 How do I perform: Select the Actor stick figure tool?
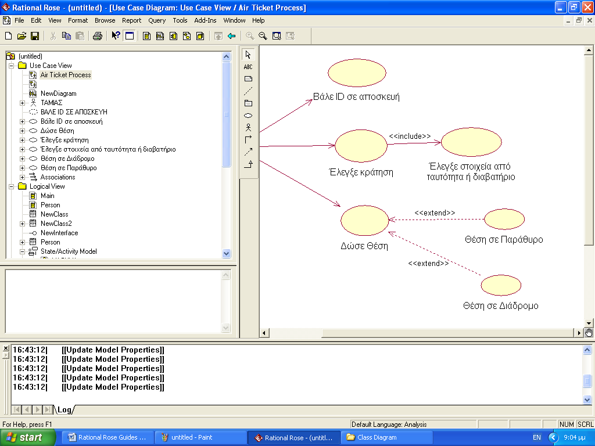(248, 127)
